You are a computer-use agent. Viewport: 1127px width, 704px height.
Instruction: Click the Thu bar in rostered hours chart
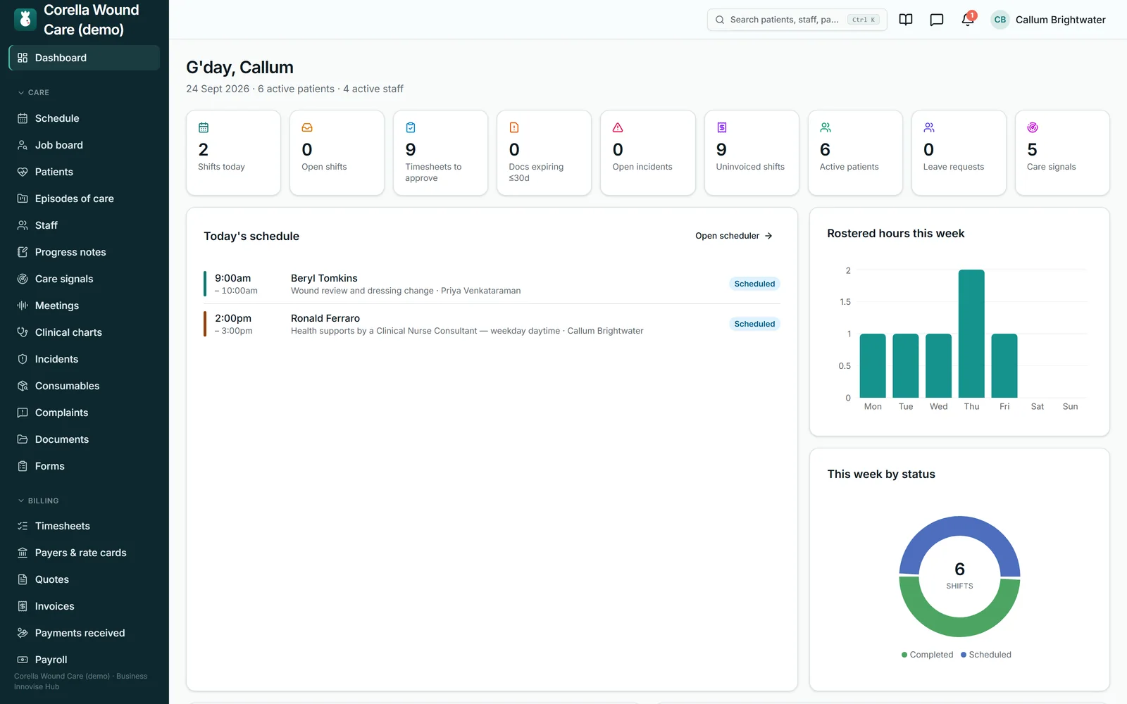(971, 334)
